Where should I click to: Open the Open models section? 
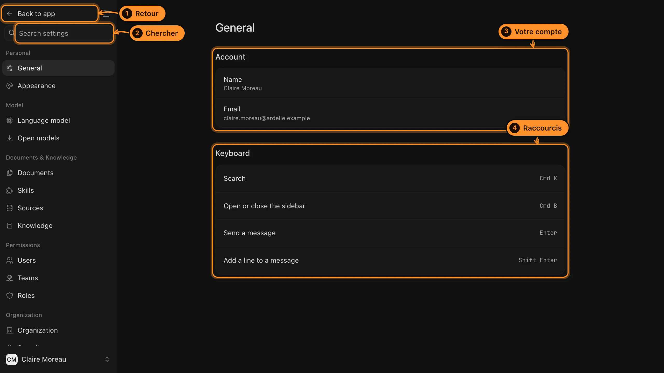click(58, 138)
